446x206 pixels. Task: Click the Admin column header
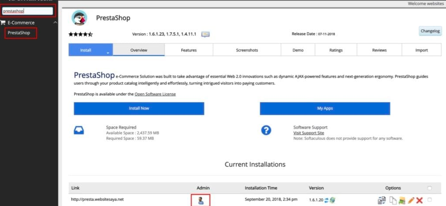(203, 188)
